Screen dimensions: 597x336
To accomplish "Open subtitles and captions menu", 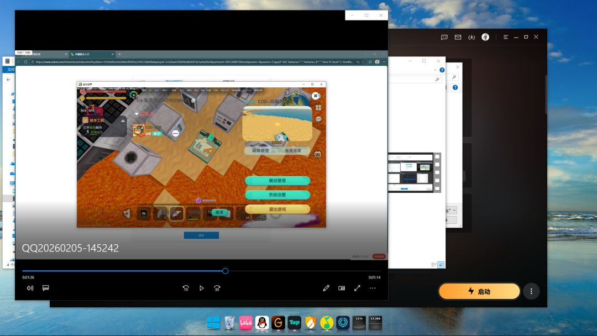I will [46, 288].
